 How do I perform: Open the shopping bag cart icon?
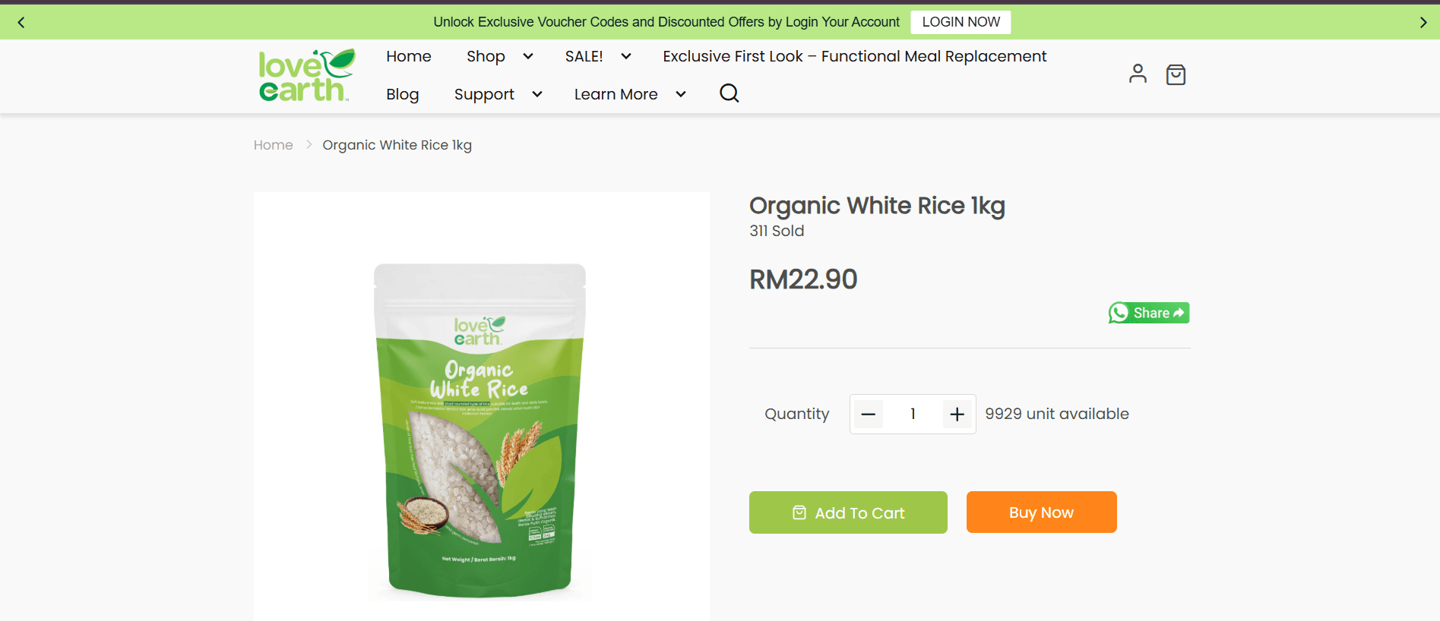pos(1176,74)
